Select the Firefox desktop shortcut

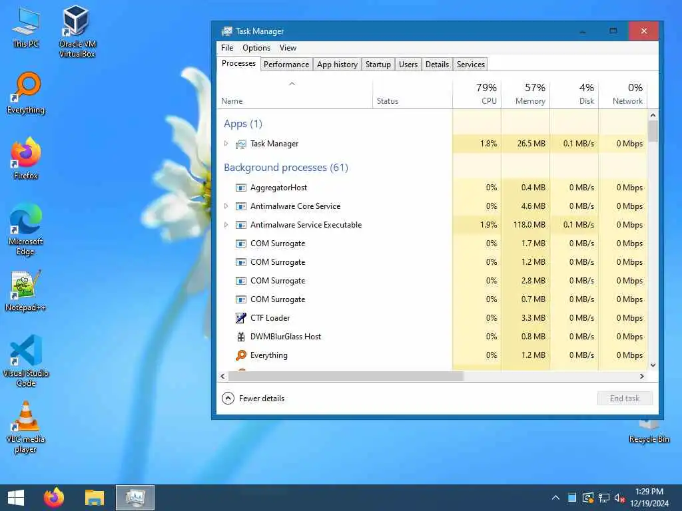tap(26, 158)
